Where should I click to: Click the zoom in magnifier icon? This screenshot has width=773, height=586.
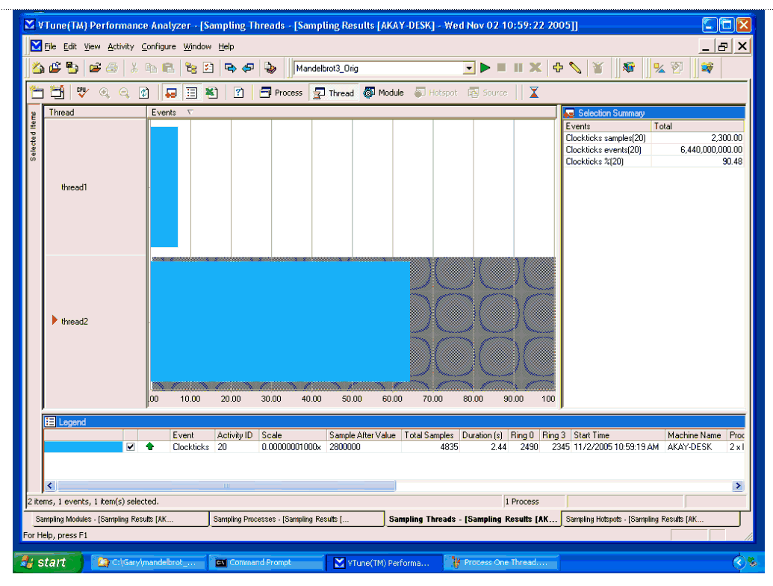click(x=104, y=93)
